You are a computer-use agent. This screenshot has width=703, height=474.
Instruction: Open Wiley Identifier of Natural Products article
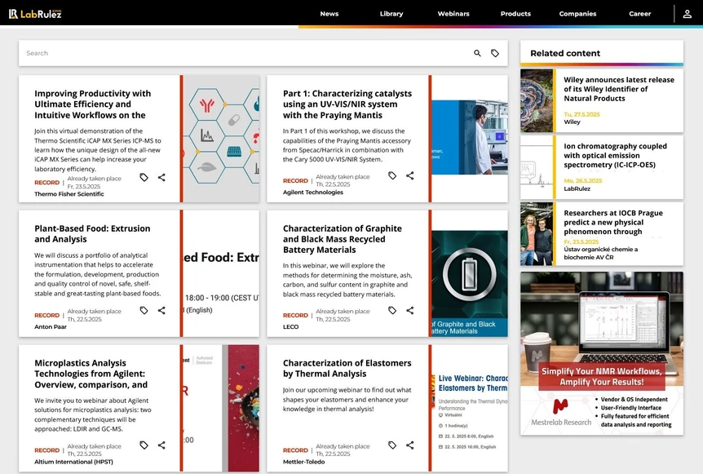[x=619, y=89]
